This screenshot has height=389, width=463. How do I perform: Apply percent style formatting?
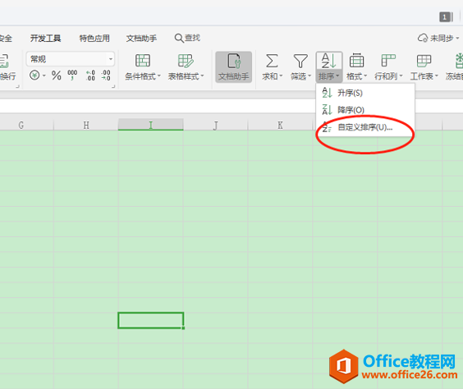[56, 76]
